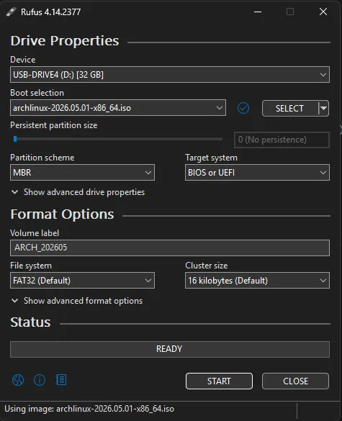Viewport: 342px width, 421px height.
Task: Open the Boot selection dropdown
Action: pos(118,108)
